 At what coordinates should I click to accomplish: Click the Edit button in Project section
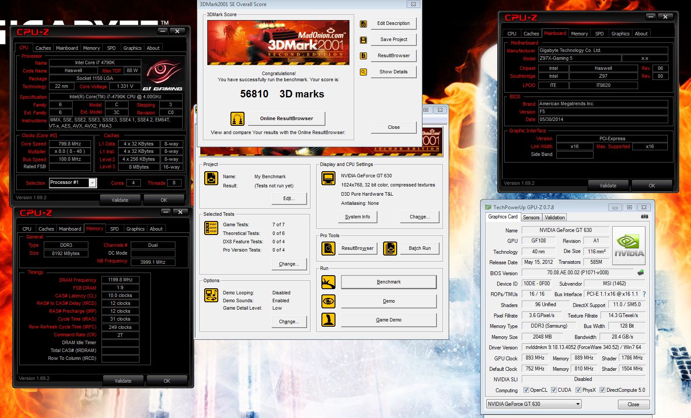(x=289, y=198)
